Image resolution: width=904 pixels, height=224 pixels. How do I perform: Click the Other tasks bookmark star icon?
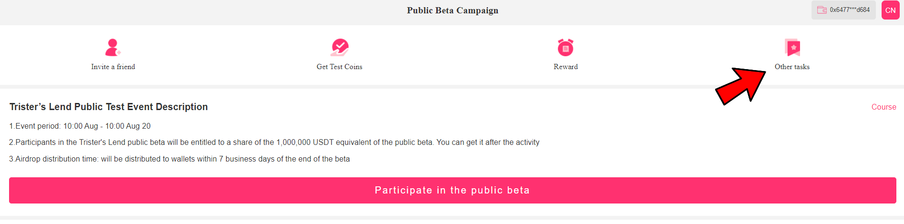click(x=792, y=47)
